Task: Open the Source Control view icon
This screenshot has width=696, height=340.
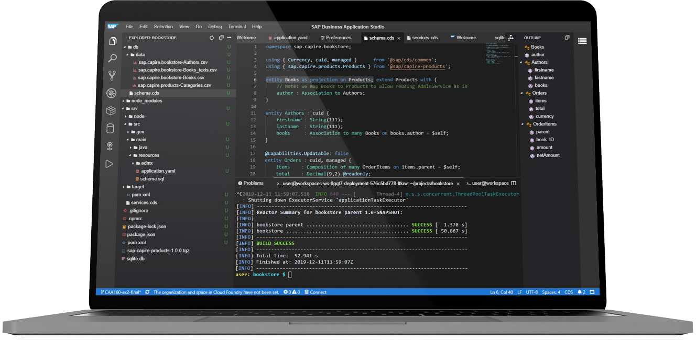Action: 112,76
